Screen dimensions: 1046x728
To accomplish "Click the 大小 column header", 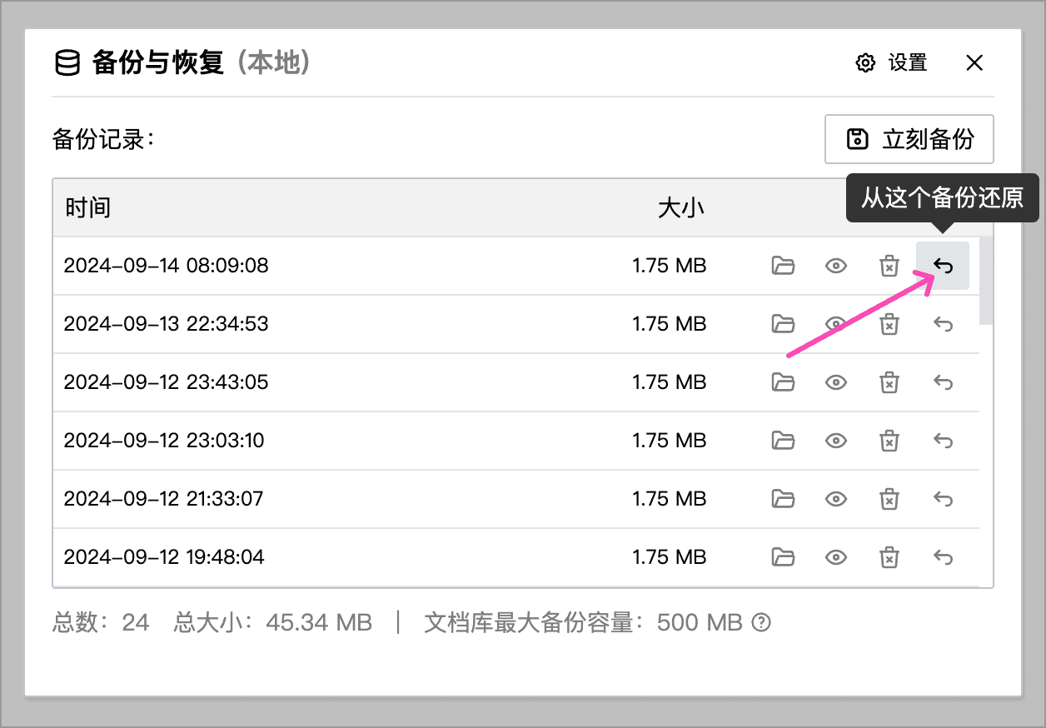I will tap(681, 207).
